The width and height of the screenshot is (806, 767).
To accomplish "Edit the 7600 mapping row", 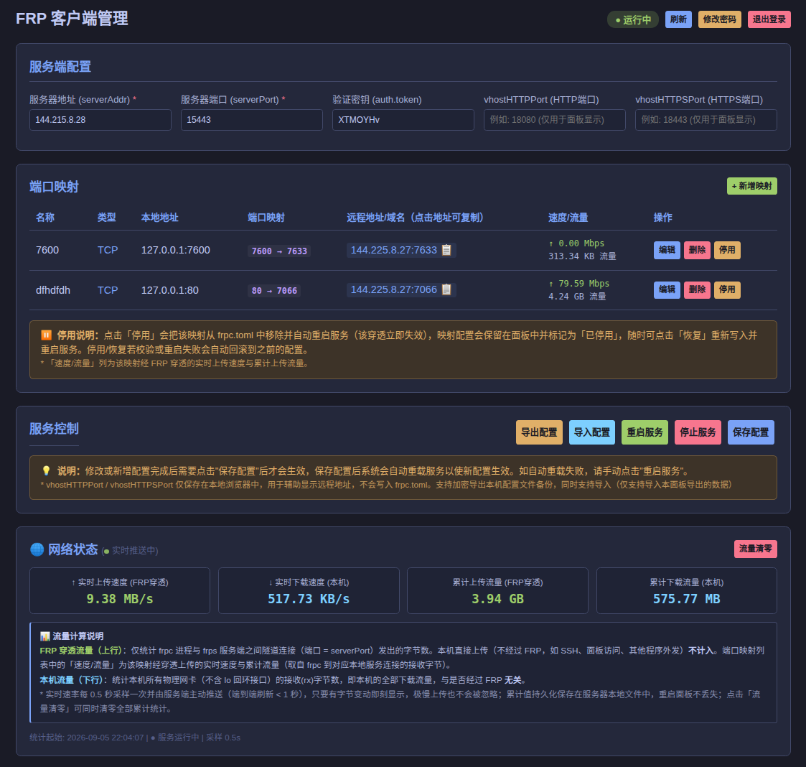I will (x=667, y=250).
